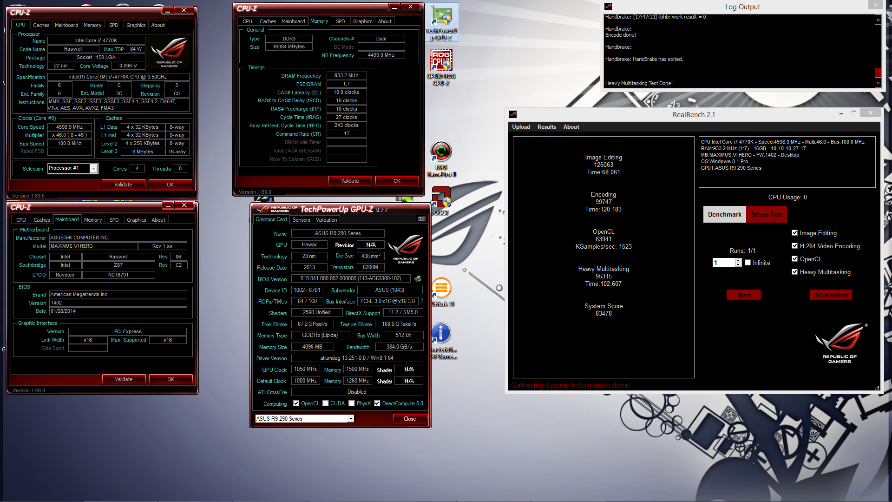This screenshot has width=892, height=502.
Task: Click the RealBench 2.1 title bar icon
Action: [x=513, y=114]
